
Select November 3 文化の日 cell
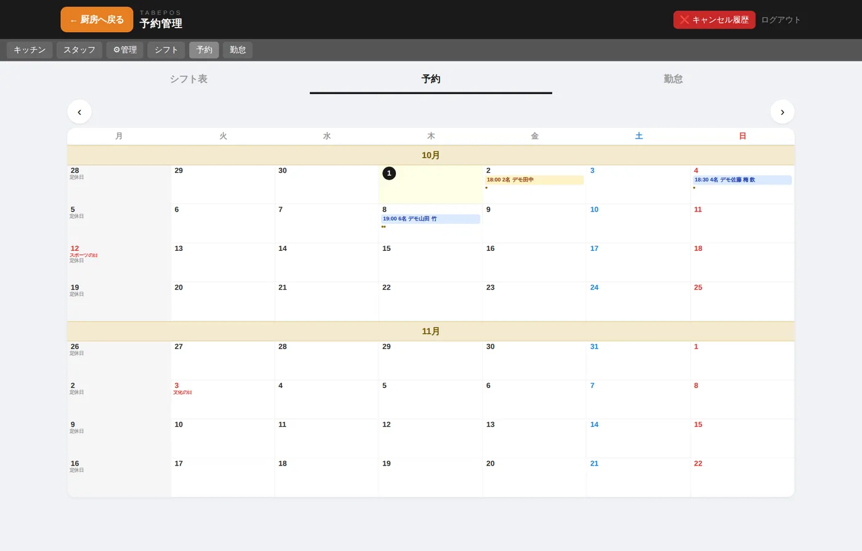tap(223, 400)
